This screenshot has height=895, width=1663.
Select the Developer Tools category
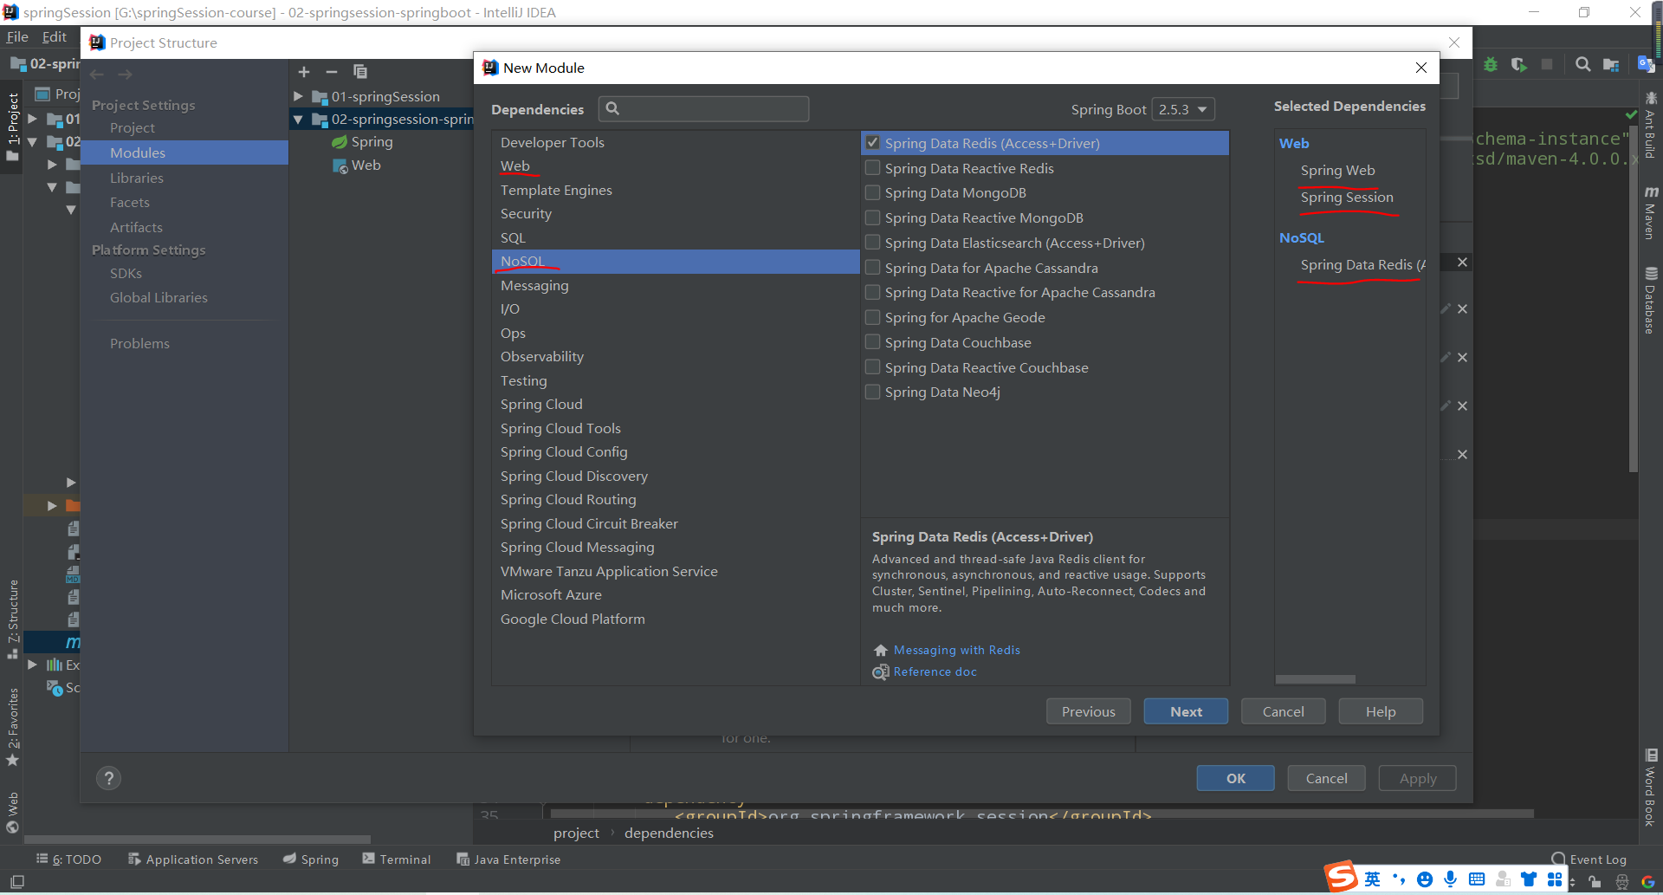[553, 142]
